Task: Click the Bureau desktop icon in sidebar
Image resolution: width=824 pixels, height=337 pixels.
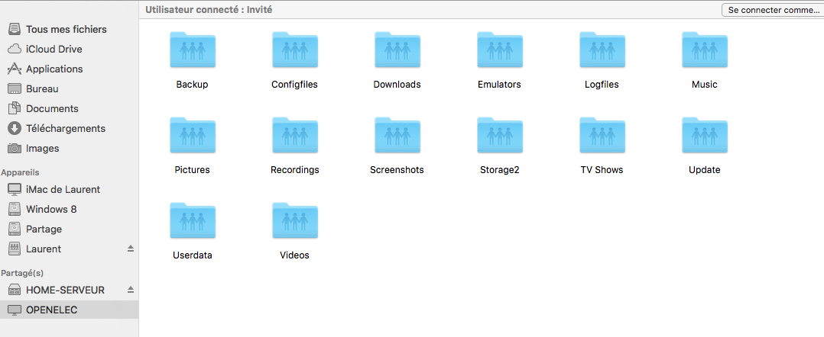Action: pos(15,88)
